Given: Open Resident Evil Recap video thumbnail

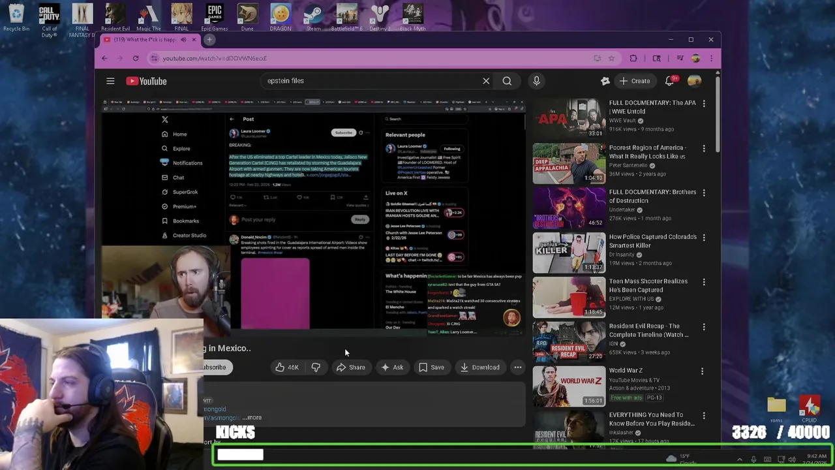Looking at the screenshot, I should 569,341.
